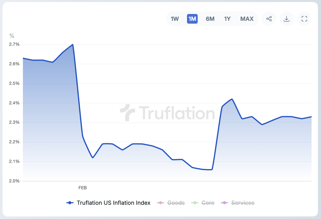Click the local peak near 2.42% on the line
This screenshot has height=219, width=321.
coord(232,99)
